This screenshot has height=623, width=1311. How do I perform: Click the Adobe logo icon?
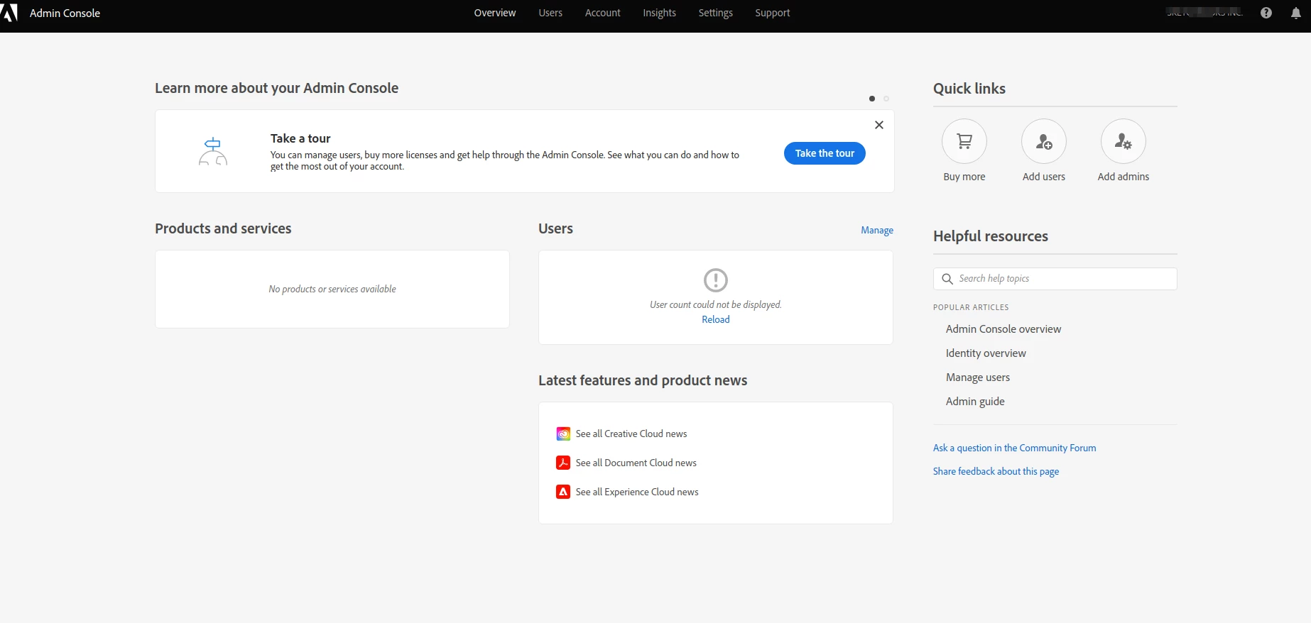(x=9, y=13)
